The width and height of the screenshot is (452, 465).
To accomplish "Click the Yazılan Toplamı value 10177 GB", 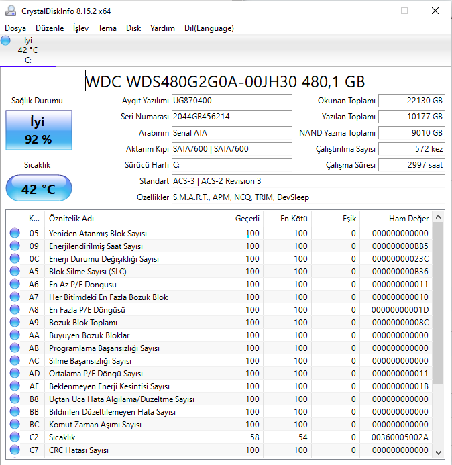I will 412,117.
